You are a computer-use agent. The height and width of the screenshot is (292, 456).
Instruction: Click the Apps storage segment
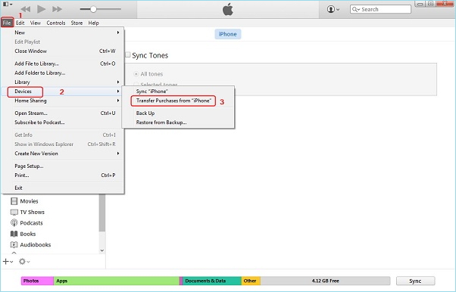117,281
